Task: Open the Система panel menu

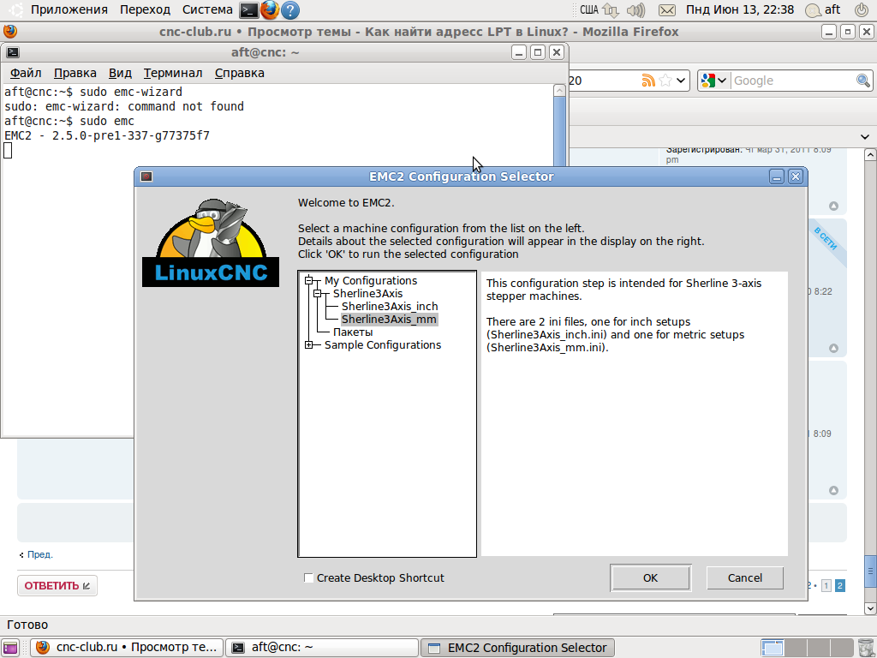Action: pos(207,9)
